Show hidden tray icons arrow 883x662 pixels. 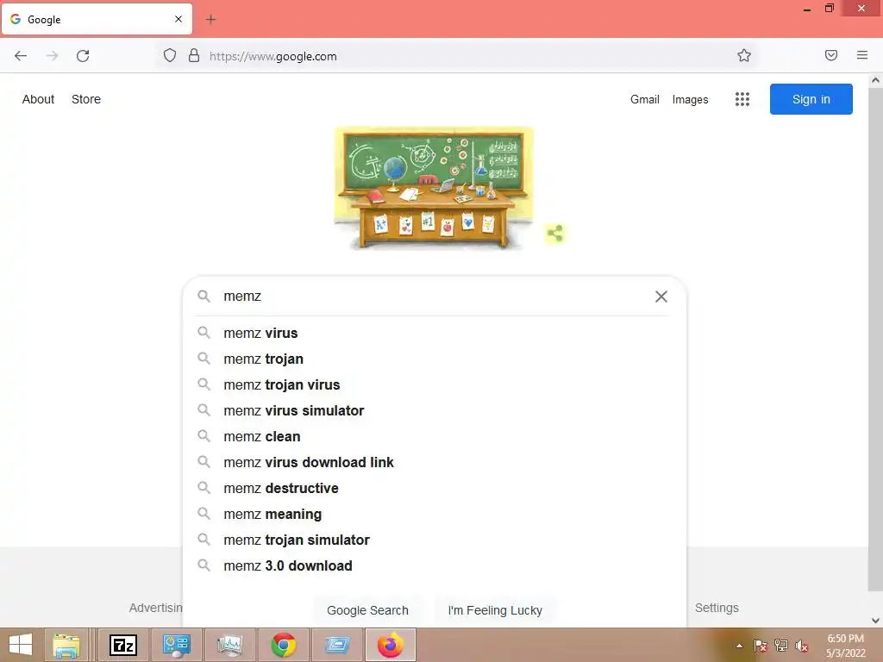pyautogui.click(x=739, y=646)
